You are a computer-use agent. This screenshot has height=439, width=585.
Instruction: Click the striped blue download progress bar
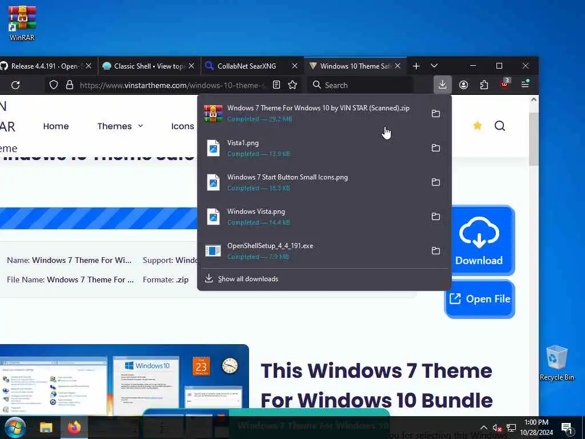(x=98, y=218)
